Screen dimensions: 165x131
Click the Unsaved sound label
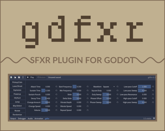(x=54, y=77)
